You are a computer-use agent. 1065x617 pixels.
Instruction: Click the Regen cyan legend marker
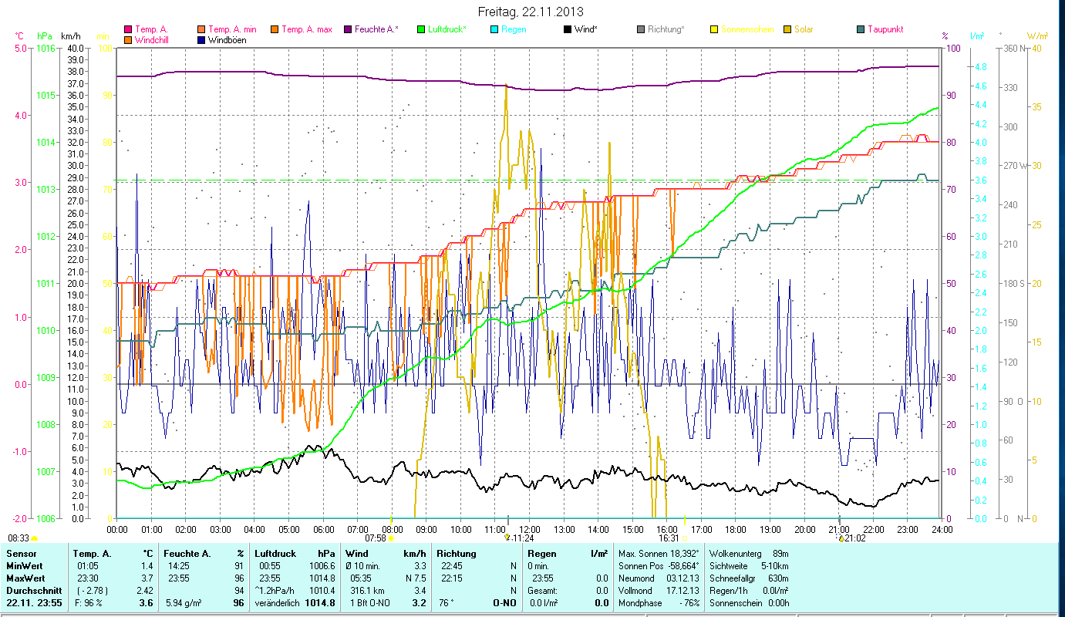(x=494, y=29)
